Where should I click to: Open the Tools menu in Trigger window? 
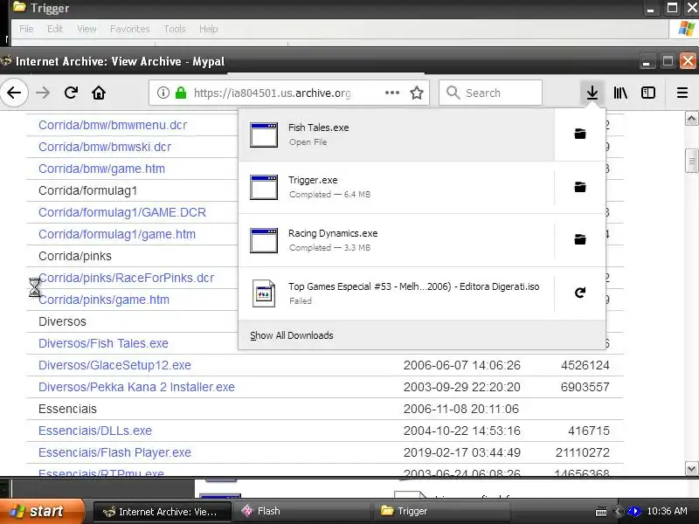(x=174, y=29)
